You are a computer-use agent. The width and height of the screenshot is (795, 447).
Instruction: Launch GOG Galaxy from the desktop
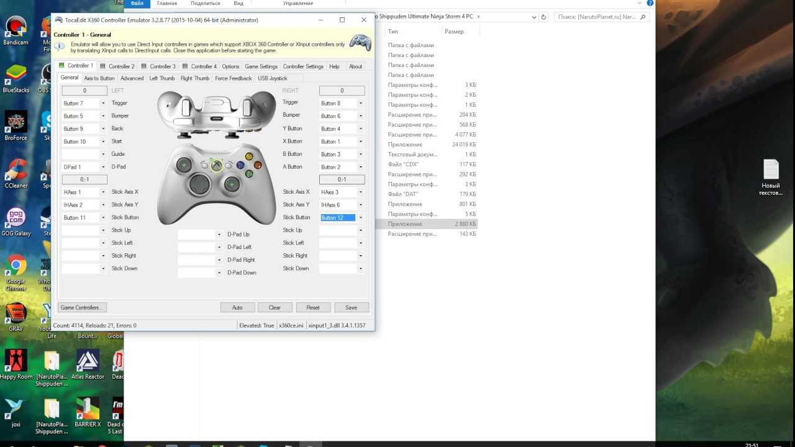16,222
